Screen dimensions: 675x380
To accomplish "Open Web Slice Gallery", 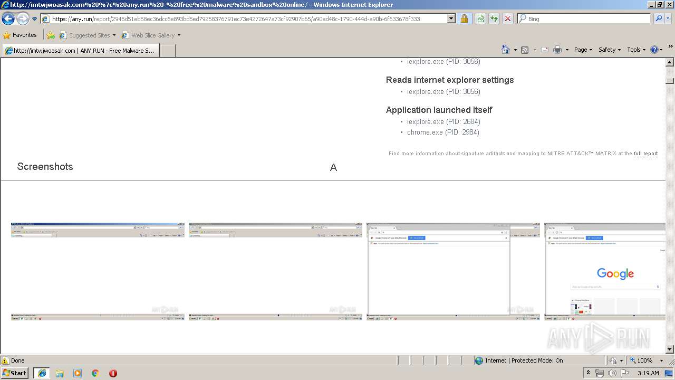I will point(151,35).
